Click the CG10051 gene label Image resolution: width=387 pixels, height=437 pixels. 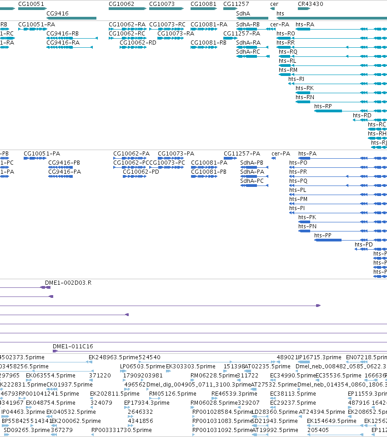click(x=31, y=4)
